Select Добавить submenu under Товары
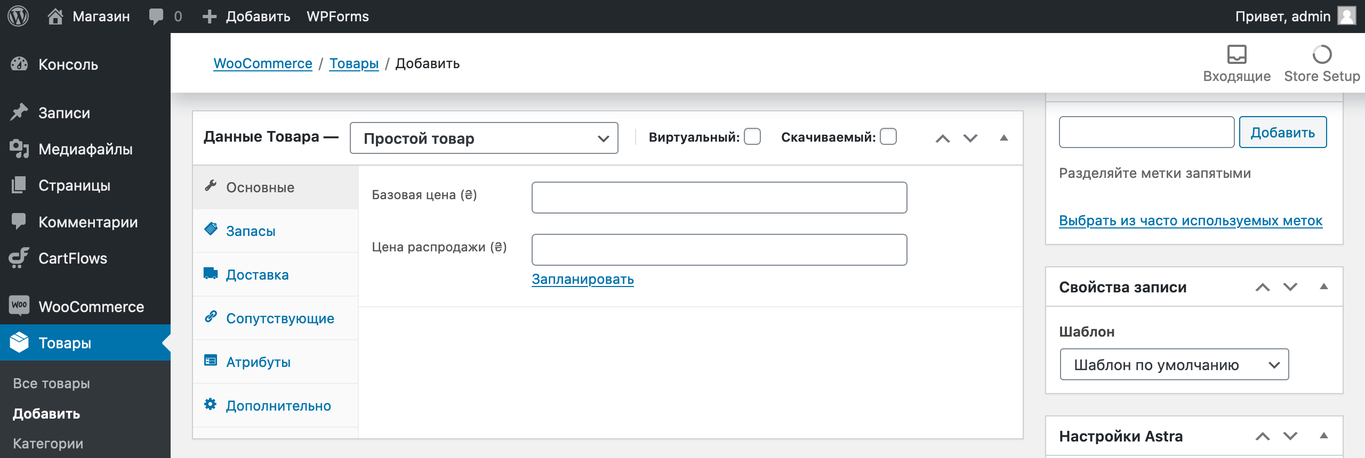Screen dimensions: 1365x458 46,414
